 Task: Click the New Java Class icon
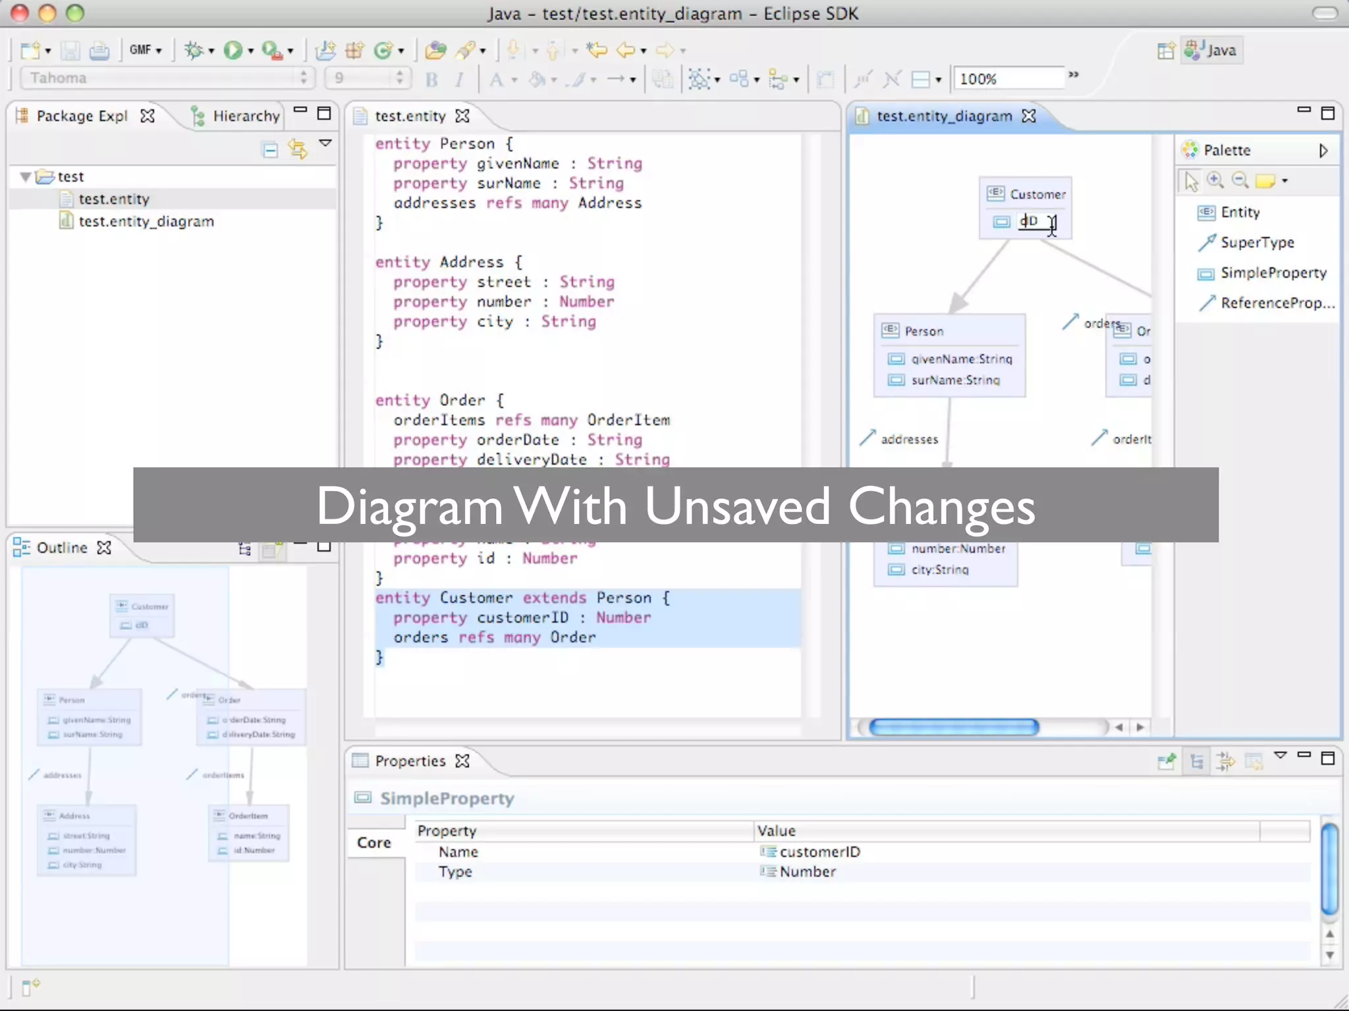(x=383, y=50)
